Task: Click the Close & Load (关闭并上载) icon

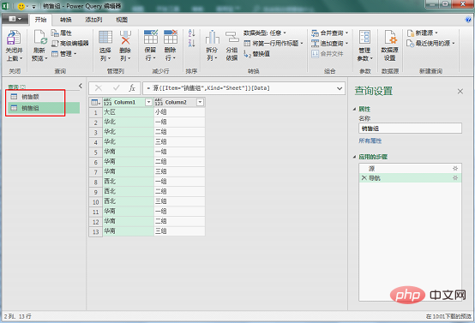Action: point(14,38)
